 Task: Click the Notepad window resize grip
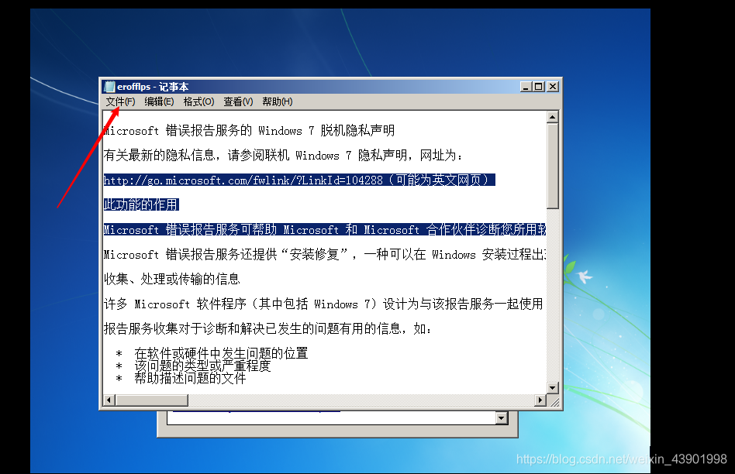pos(554,401)
